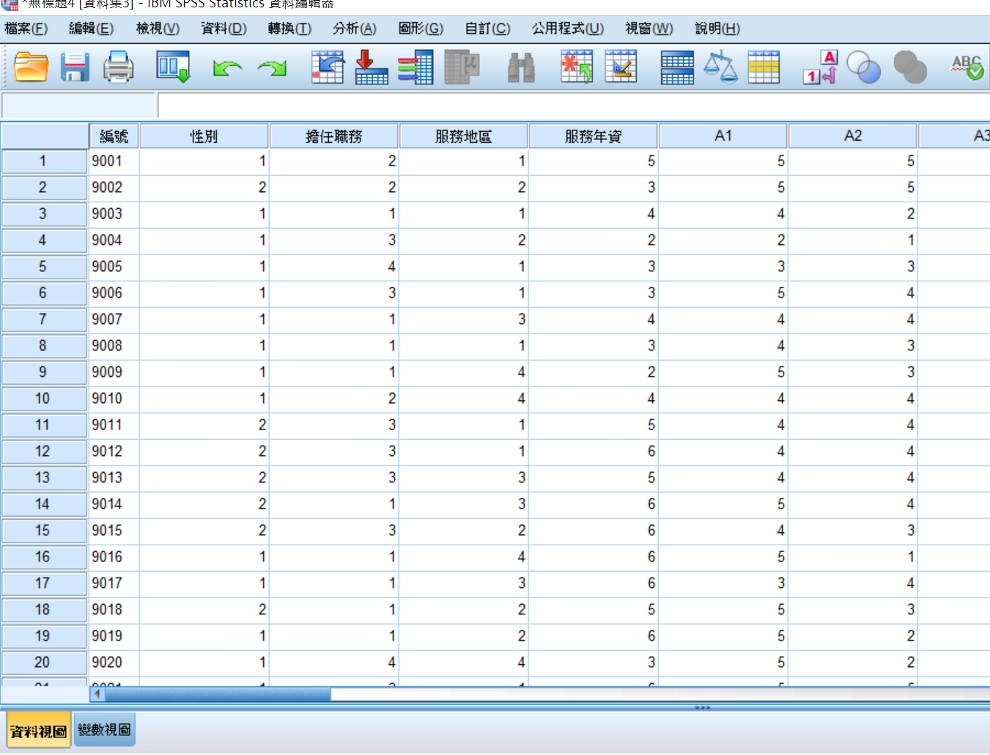Screen dimensions: 990x755
Task: Click the Weight cases balance scale icon
Action: click(720, 67)
